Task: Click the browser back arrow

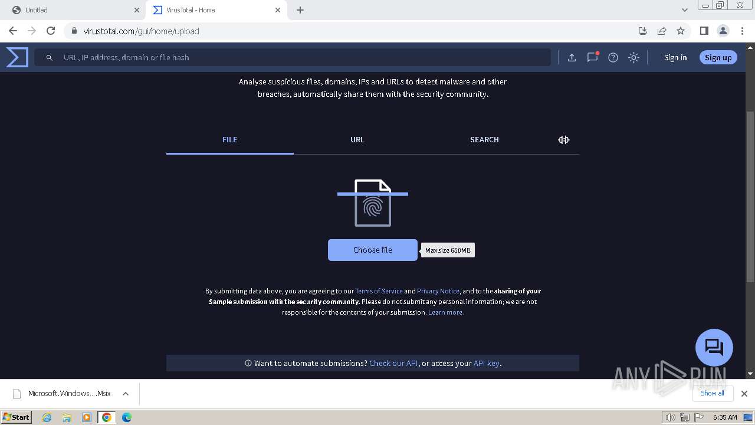Action: click(13, 31)
